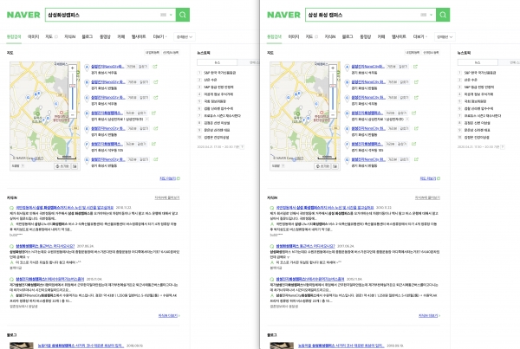
Task: Click marker A icon in left window's place list
Action: [x=87, y=68]
